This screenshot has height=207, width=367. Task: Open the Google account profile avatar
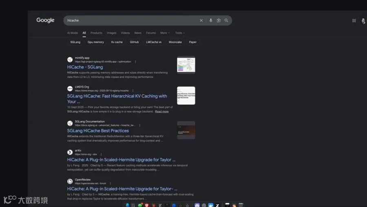tap(363, 21)
